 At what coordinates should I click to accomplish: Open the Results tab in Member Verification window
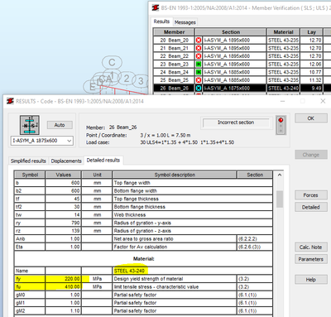tap(161, 22)
